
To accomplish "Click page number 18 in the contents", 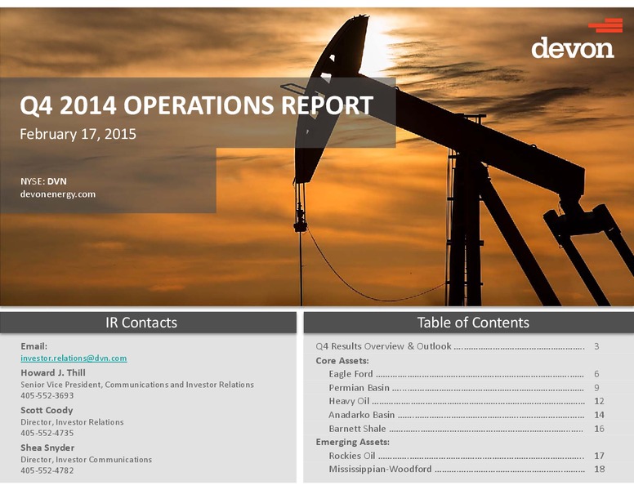I will tap(599, 469).
